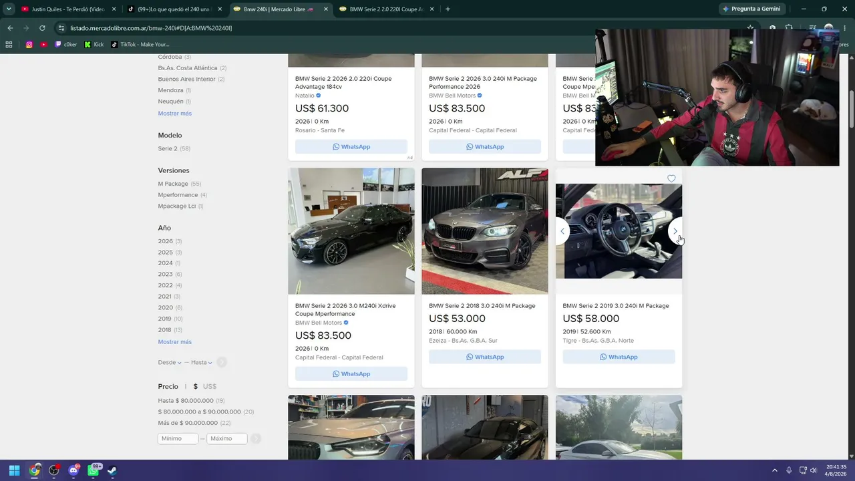Open a new browser tab
This screenshot has height=481, width=855.
pyautogui.click(x=448, y=9)
